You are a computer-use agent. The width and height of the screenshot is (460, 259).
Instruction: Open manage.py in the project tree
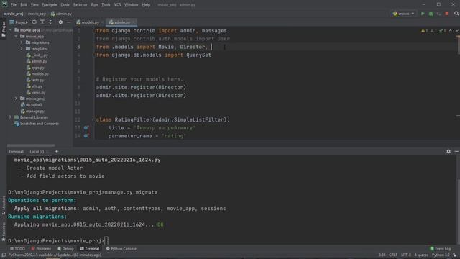point(32,112)
